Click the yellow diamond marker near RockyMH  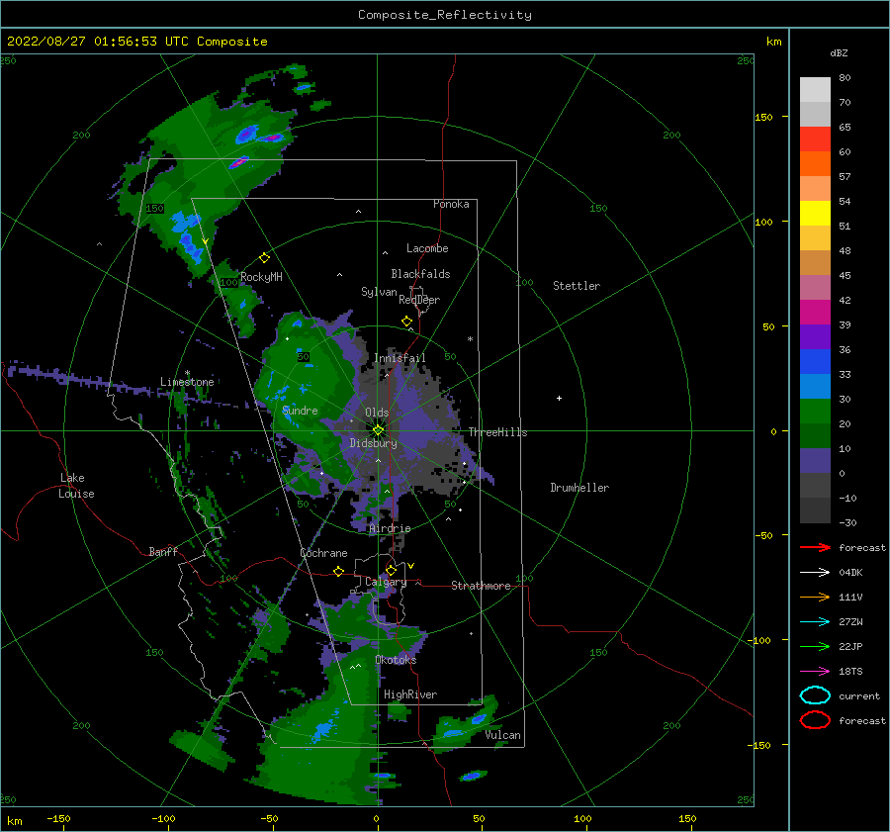264,258
